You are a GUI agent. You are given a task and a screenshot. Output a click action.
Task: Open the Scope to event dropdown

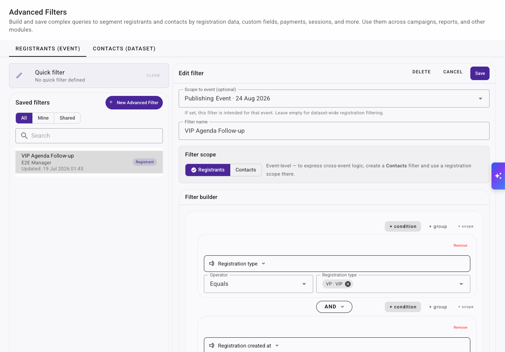coord(334,99)
